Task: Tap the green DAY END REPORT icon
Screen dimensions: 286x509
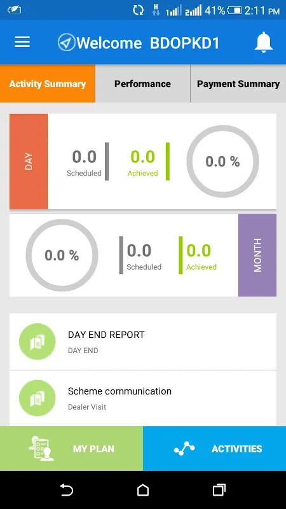Action: 37,342
